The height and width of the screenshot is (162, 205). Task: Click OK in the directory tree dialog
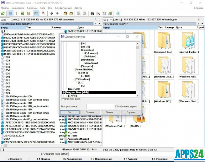(x=70, y=112)
